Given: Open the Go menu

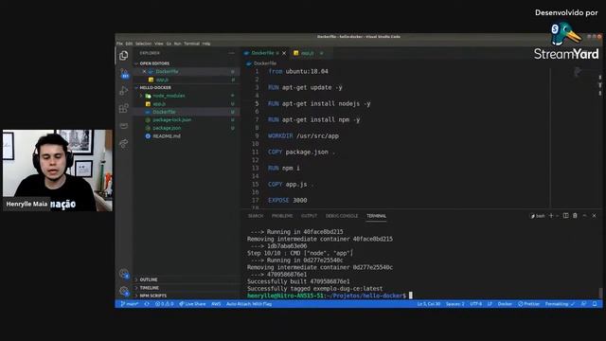Looking at the screenshot, I should coord(169,44).
